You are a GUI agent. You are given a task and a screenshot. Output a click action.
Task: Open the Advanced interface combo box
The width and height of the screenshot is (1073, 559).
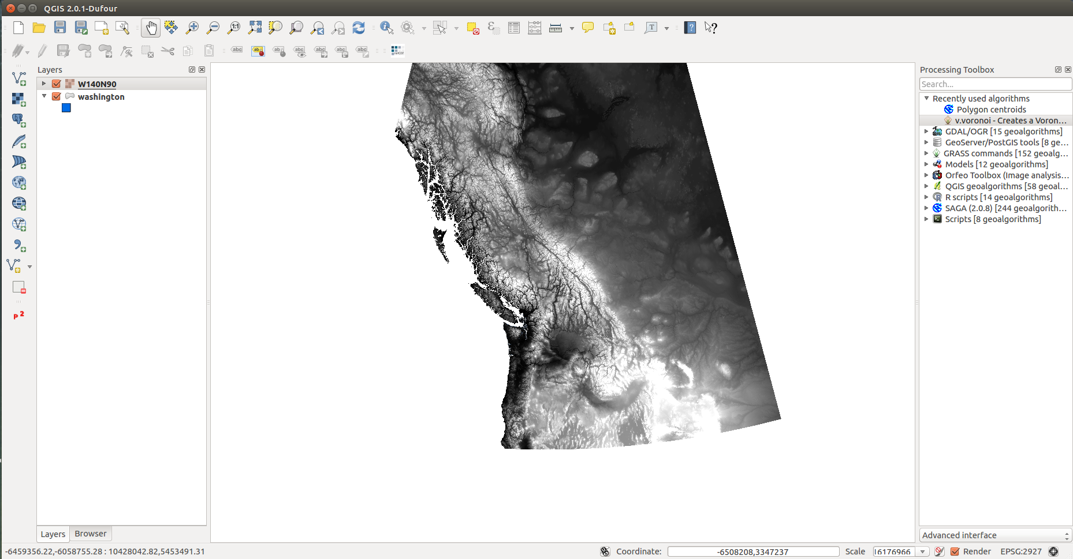click(x=996, y=535)
